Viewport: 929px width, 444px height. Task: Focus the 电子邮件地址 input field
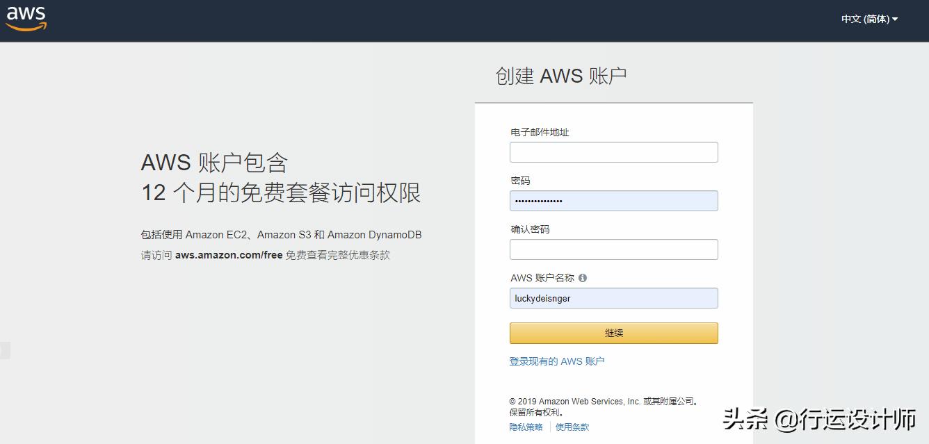(613, 152)
